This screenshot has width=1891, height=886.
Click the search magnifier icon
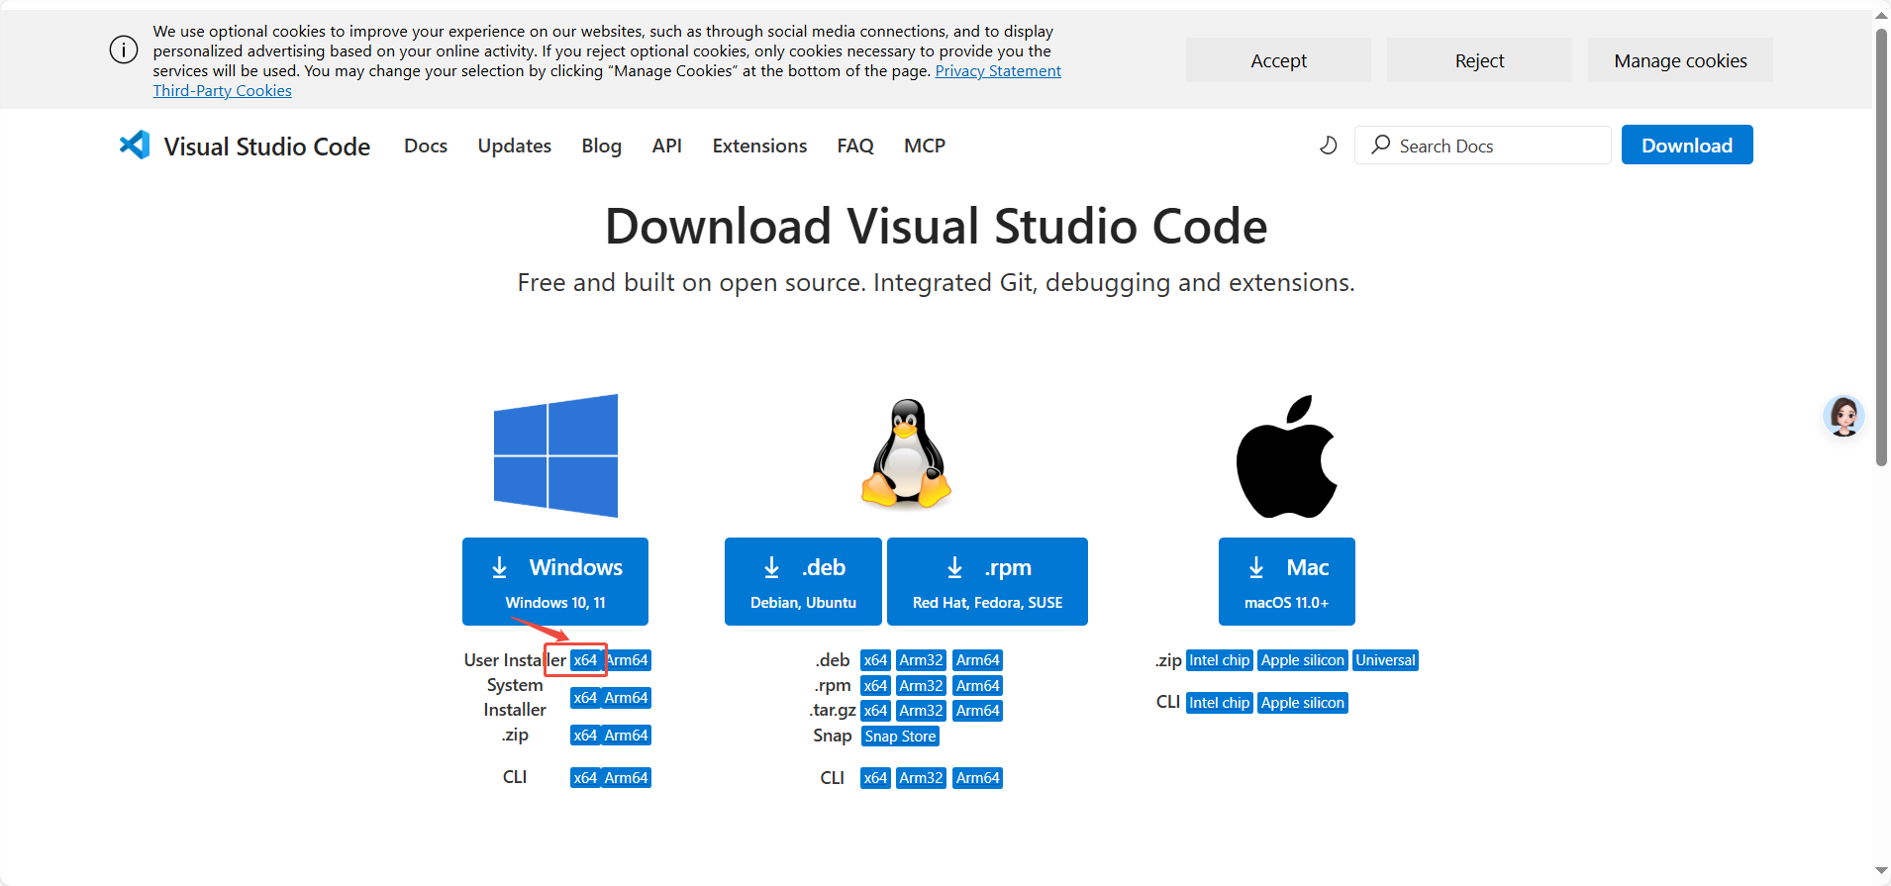click(1380, 145)
